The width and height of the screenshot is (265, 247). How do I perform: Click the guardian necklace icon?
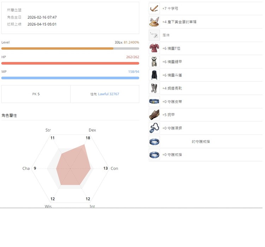[154, 128]
